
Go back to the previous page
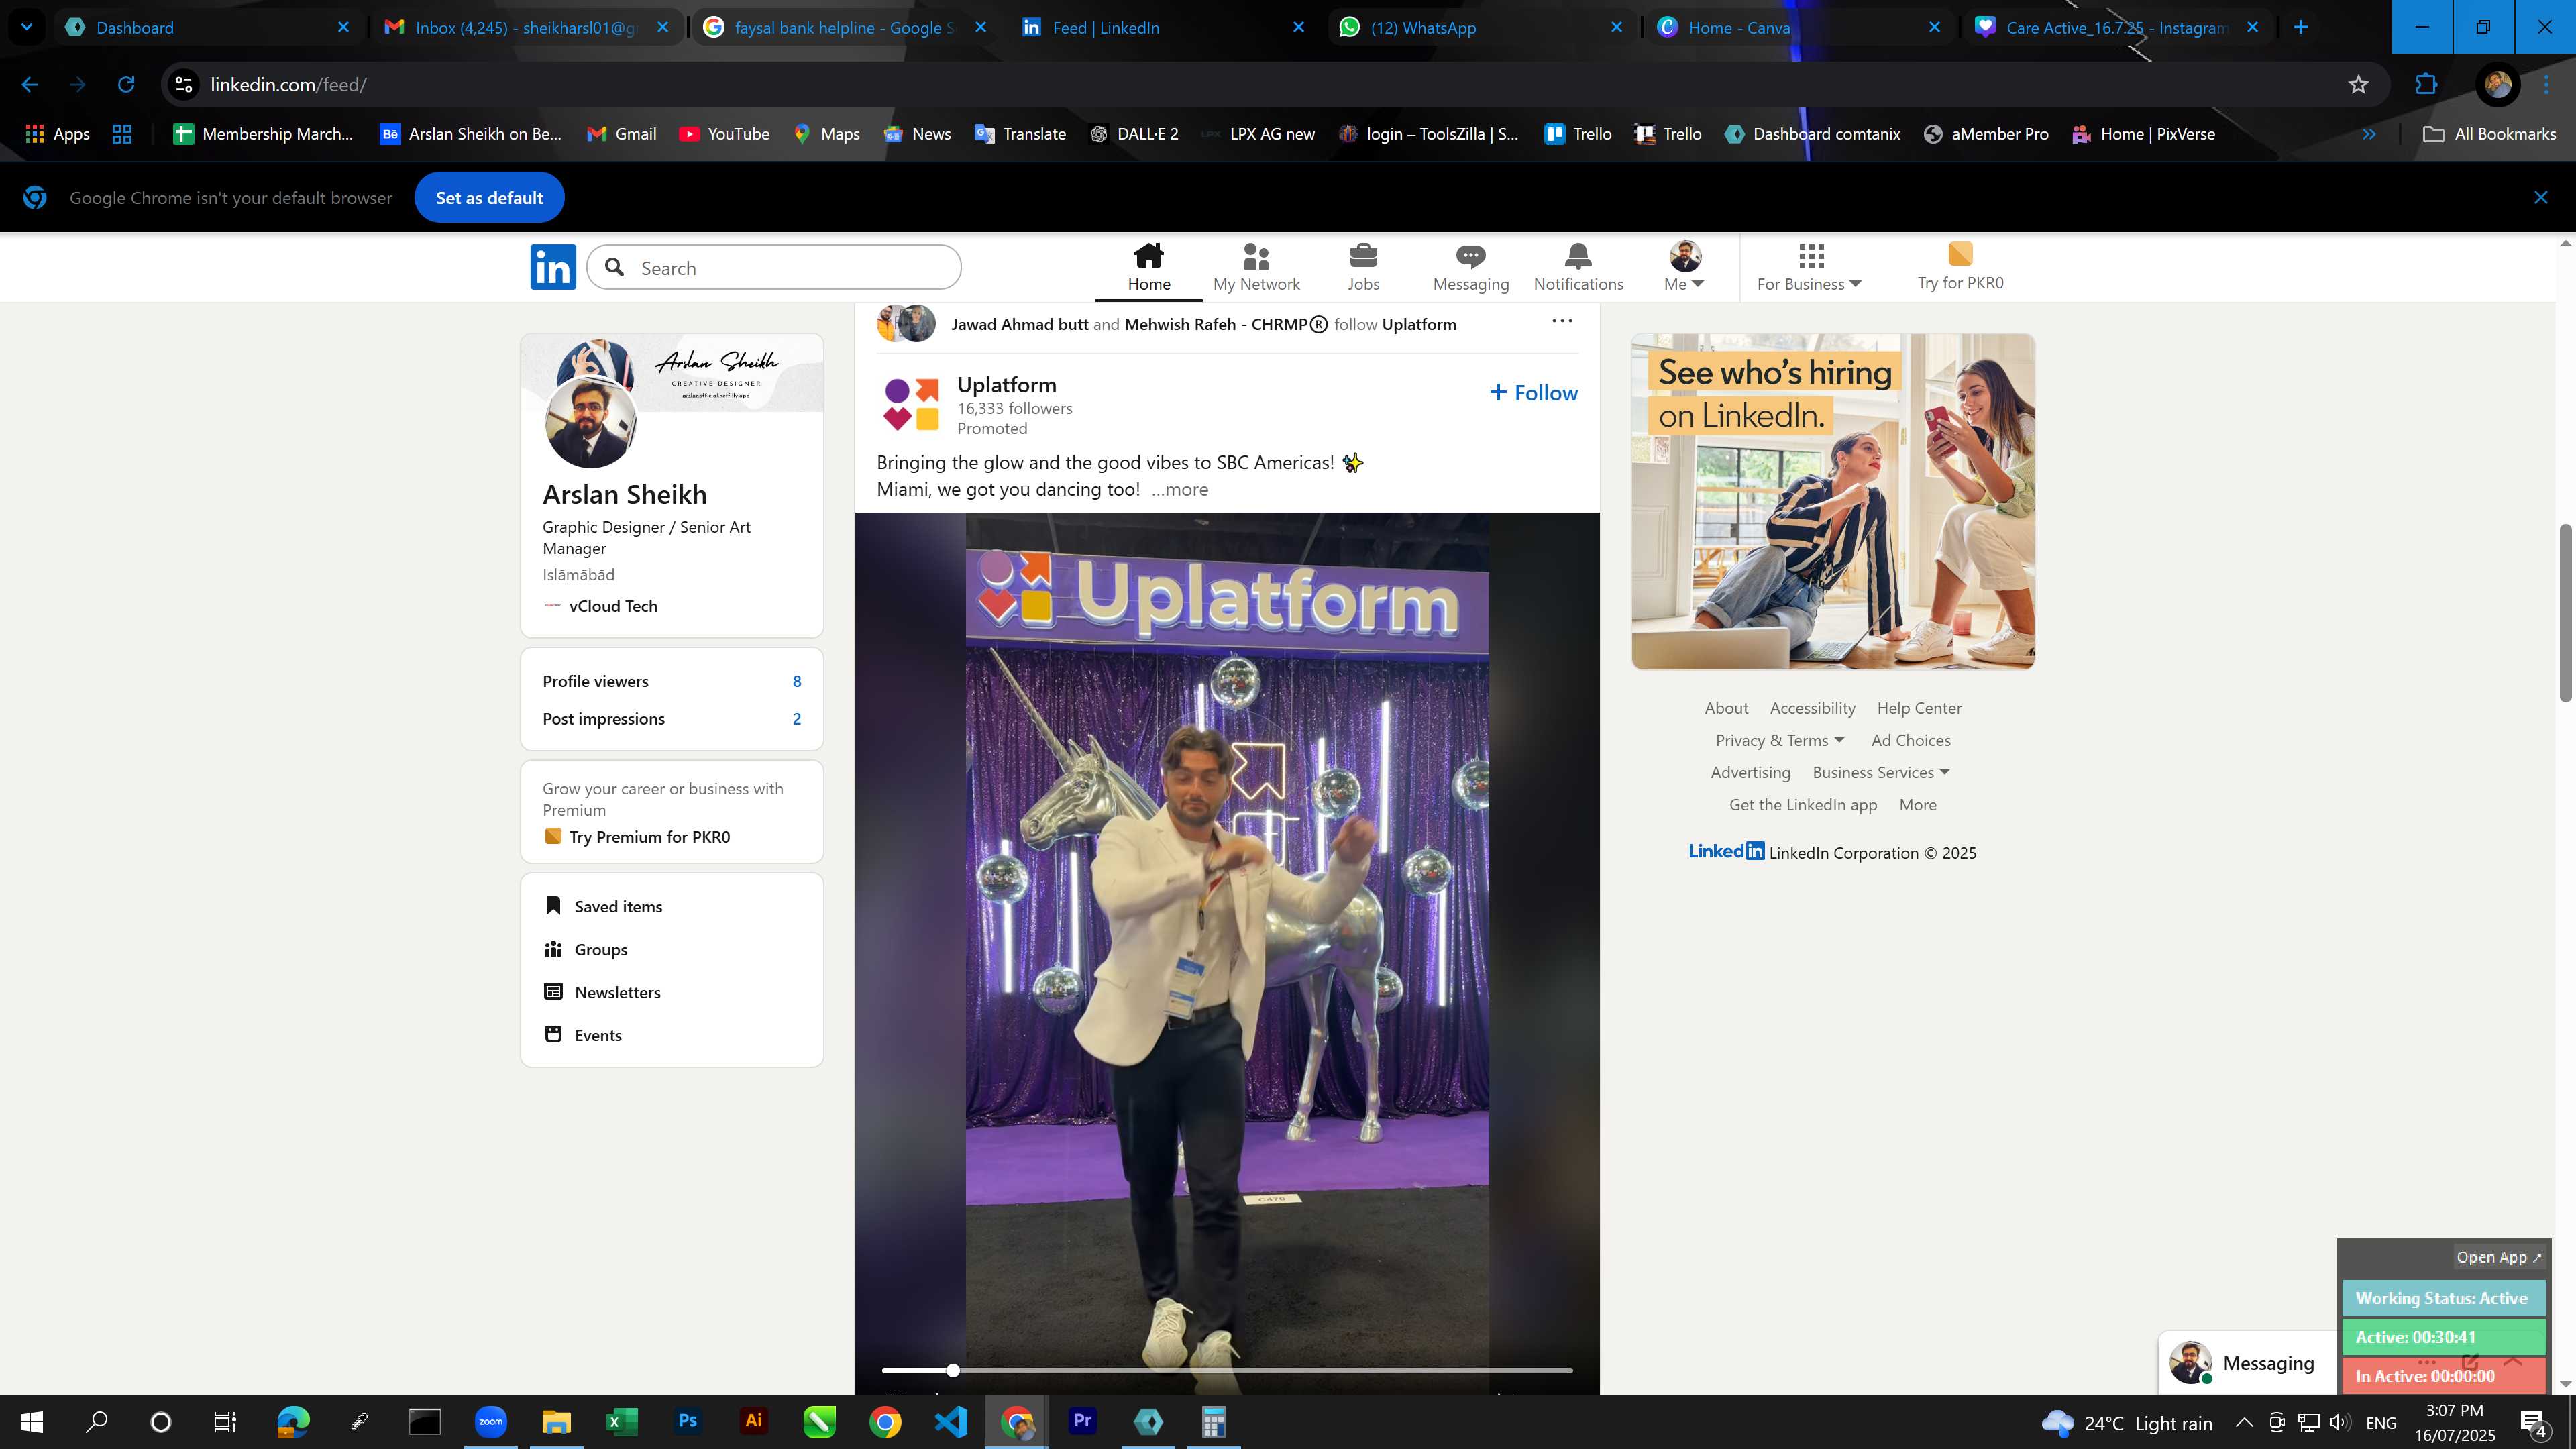(30, 84)
